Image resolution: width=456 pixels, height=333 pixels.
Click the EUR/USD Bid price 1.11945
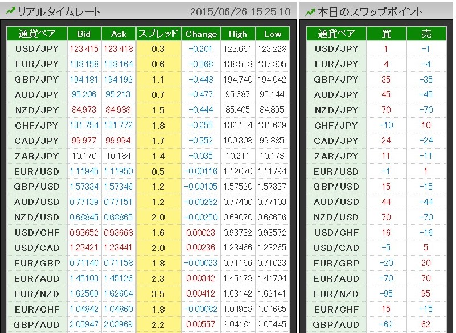tap(84, 171)
